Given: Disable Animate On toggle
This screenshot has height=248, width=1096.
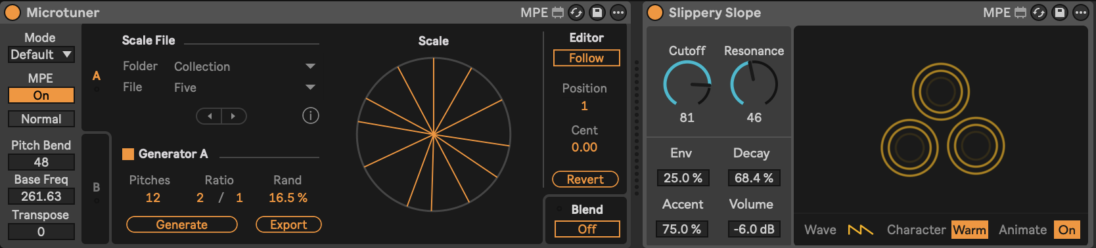Looking at the screenshot, I should (1066, 230).
